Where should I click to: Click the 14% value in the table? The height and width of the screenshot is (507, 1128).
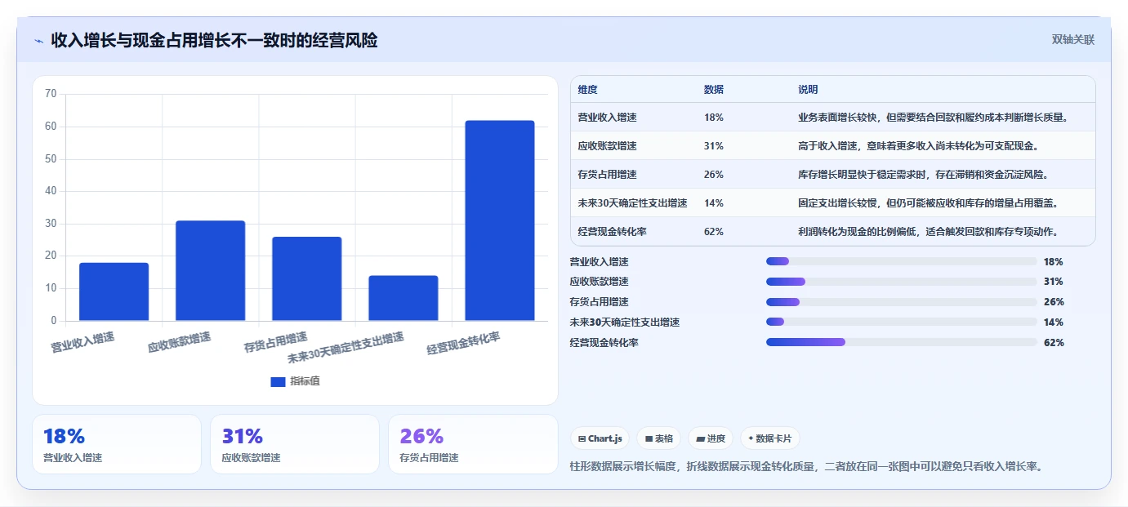tap(713, 203)
